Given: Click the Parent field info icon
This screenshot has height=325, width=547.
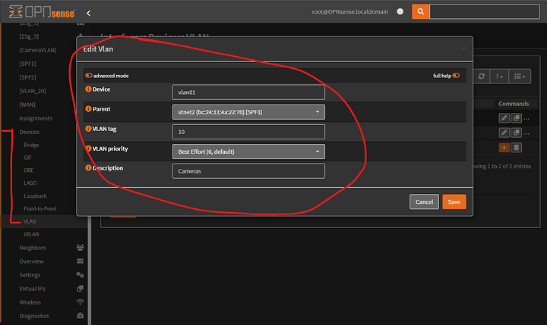Looking at the screenshot, I should click(87, 108).
